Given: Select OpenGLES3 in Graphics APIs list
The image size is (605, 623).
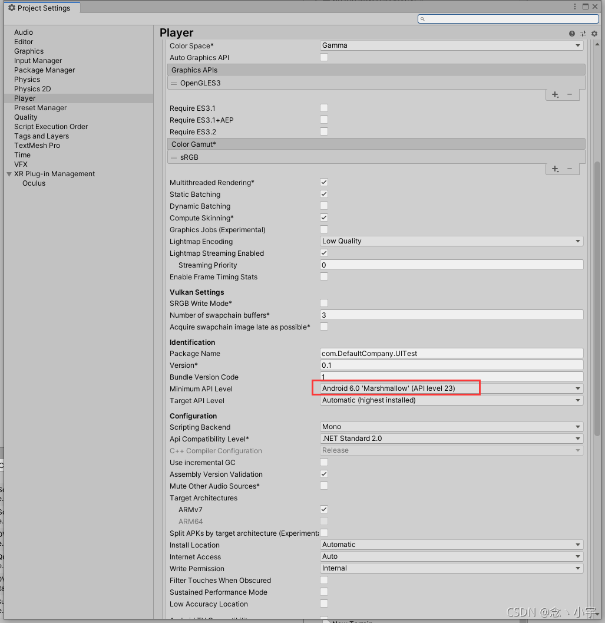Looking at the screenshot, I should pos(376,83).
